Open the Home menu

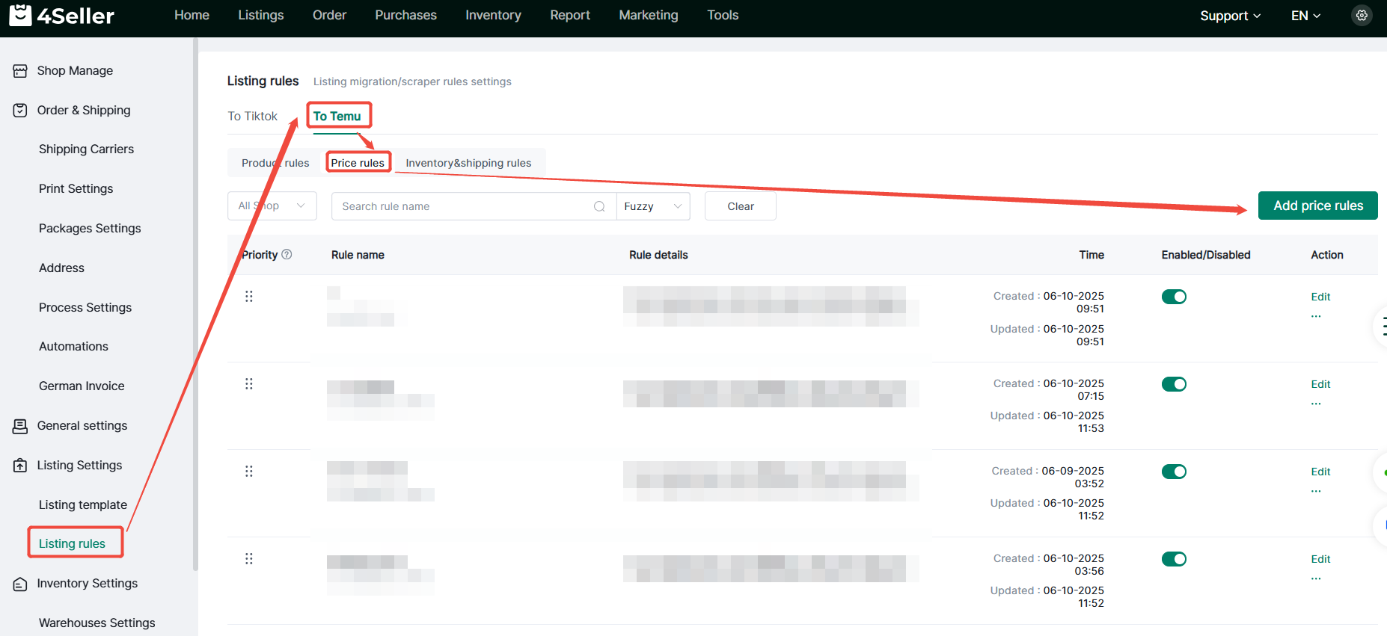[x=192, y=15]
